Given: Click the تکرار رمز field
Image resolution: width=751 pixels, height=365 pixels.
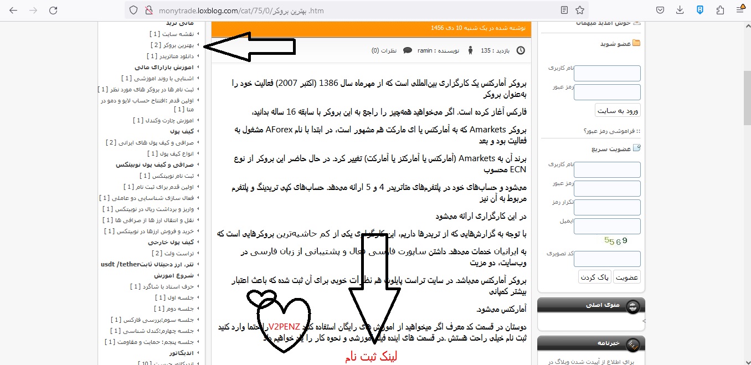Looking at the screenshot, I should pos(607,207).
